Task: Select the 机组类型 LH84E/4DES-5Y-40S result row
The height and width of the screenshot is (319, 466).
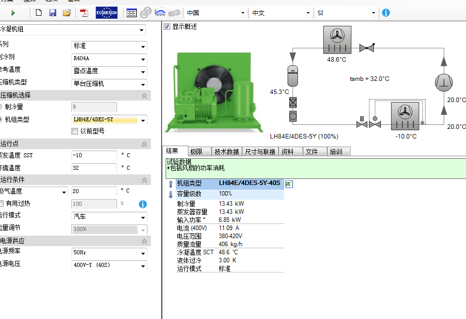Action: click(x=230, y=184)
